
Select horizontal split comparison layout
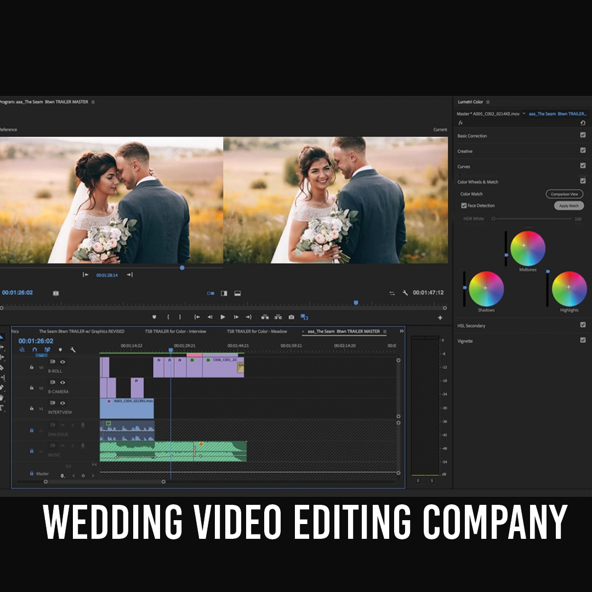click(237, 293)
